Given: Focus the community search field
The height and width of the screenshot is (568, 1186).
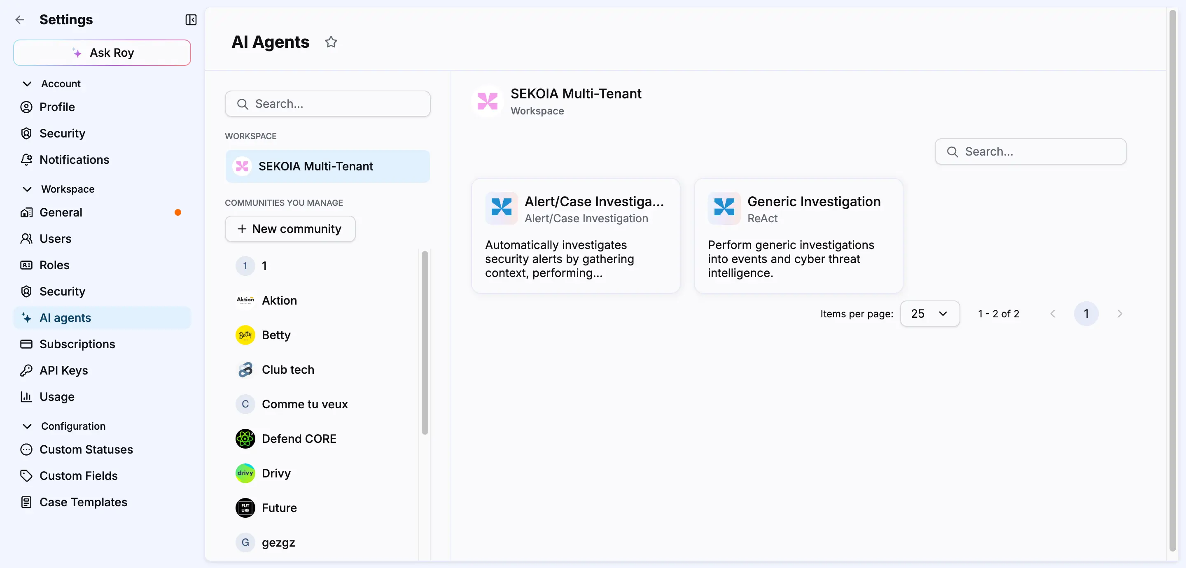Looking at the screenshot, I should coord(327,104).
